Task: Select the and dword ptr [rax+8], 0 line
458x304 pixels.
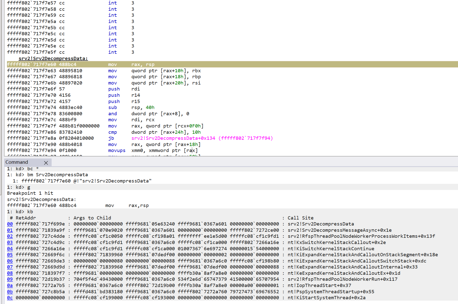Action: pyautogui.click(x=98, y=114)
